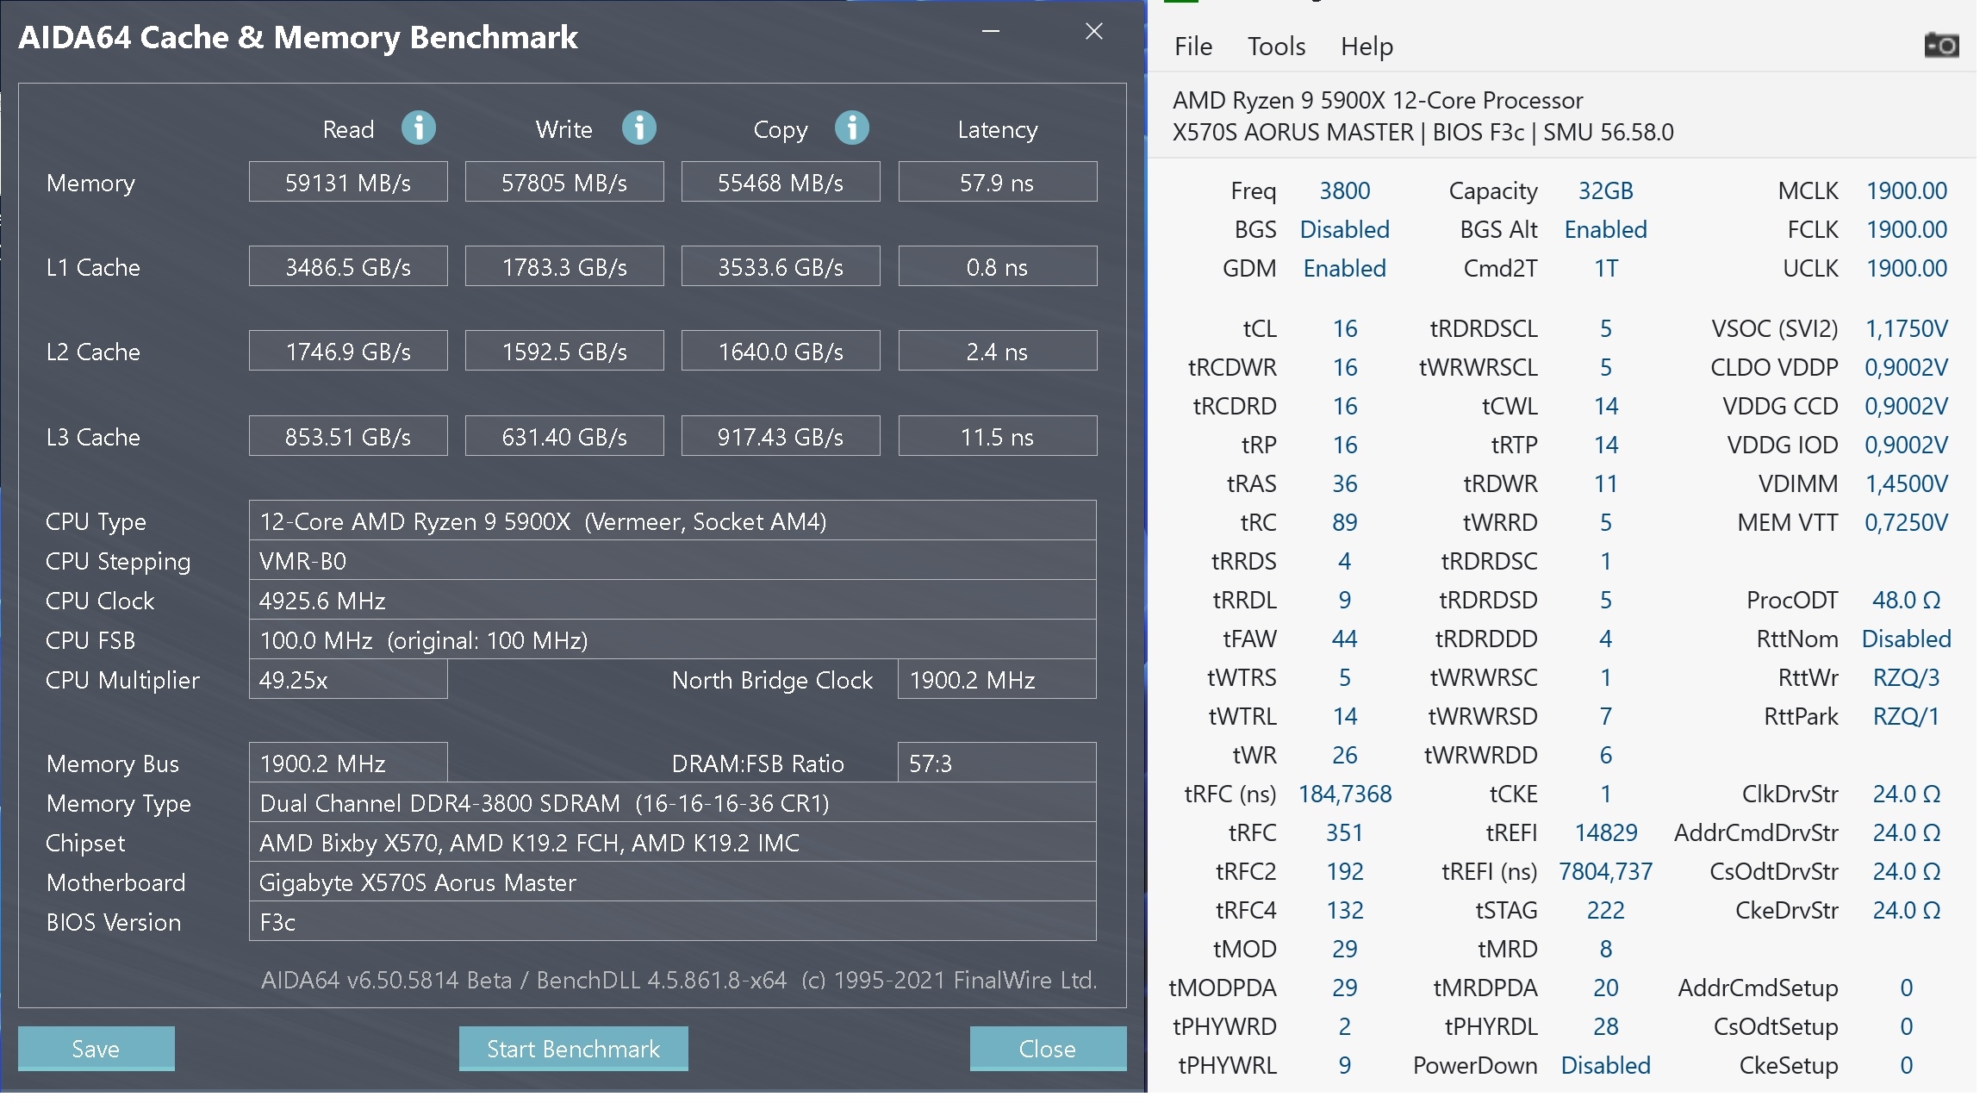Image resolution: width=1986 pixels, height=1103 pixels.
Task: Click the Read info icon
Action: [x=419, y=128]
